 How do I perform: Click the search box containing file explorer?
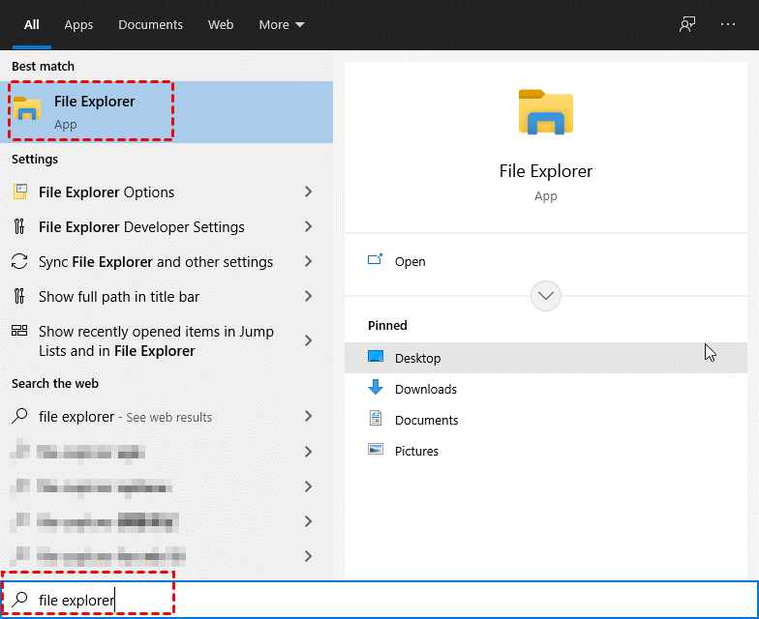(387, 600)
